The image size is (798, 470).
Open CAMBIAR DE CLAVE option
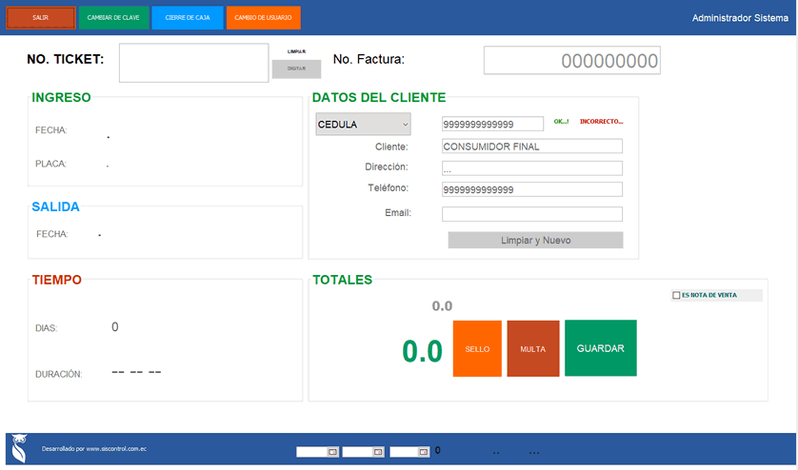[x=113, y=17]
